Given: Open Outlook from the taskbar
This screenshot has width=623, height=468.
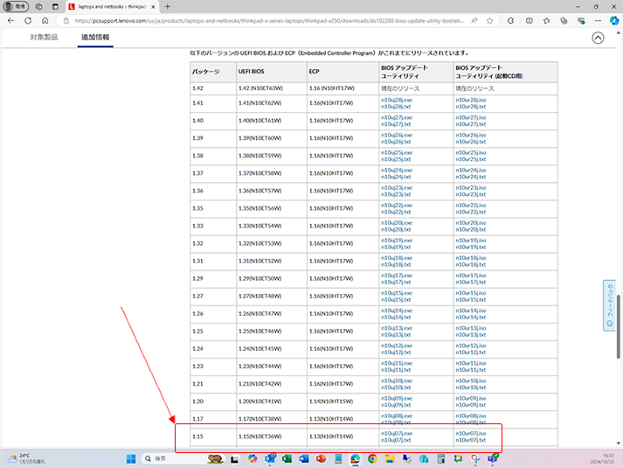Looking at the screenshot, I should click(x=270, y=459).
